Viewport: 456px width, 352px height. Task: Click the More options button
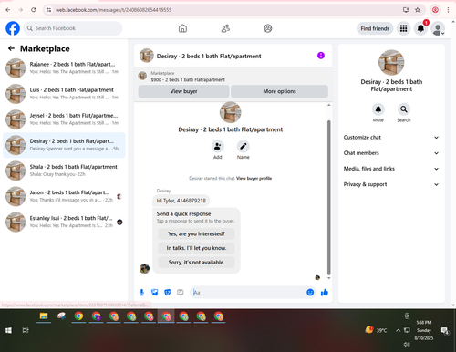click(279, 91)
